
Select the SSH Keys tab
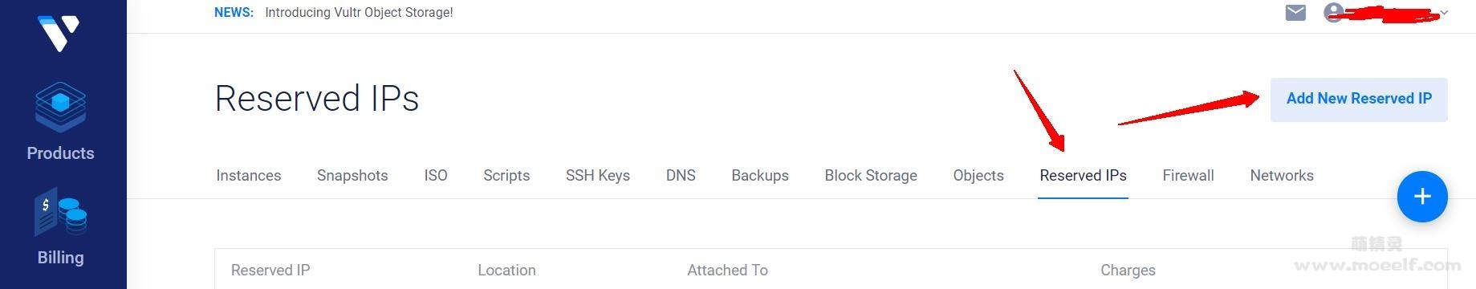pyautogui.click(x=598, y=176)
